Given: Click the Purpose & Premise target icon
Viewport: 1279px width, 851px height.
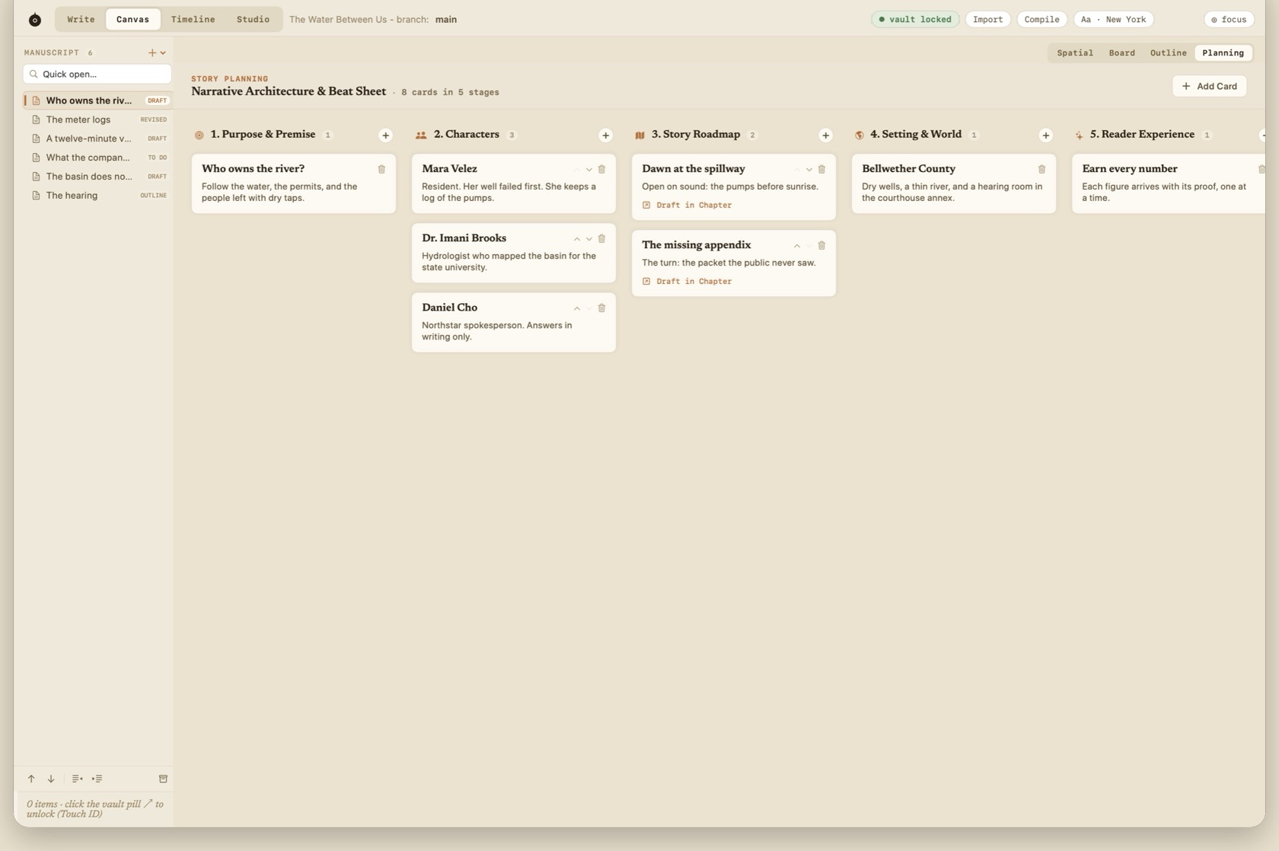Looking at the screenshot, I should pos(199,135).
